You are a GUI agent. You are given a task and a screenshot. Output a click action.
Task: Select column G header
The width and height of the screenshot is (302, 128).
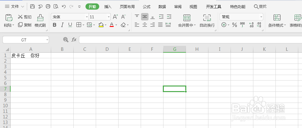pyautogui.click(x=174, y=49)
